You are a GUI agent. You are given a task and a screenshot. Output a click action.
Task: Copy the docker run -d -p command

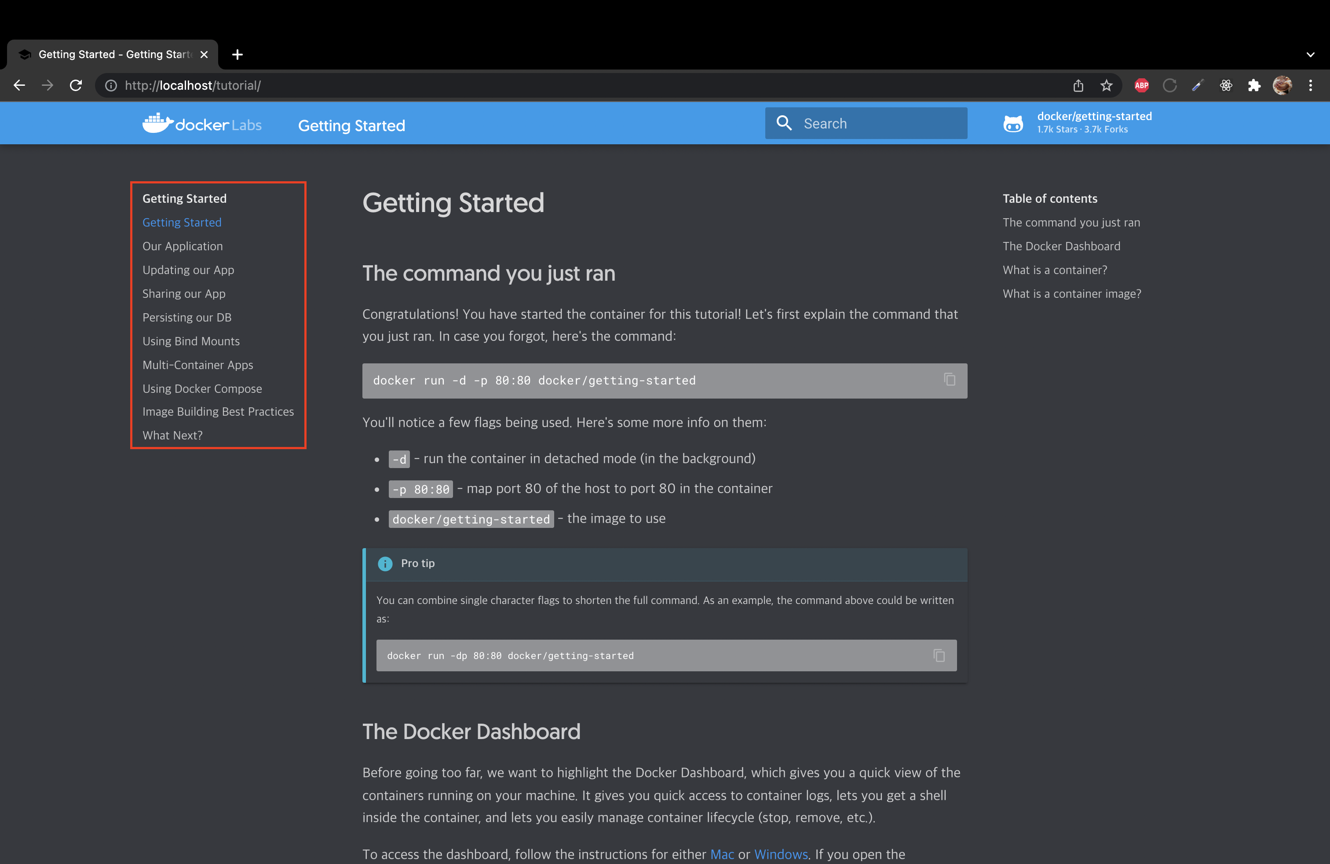[x=949, y=380]
